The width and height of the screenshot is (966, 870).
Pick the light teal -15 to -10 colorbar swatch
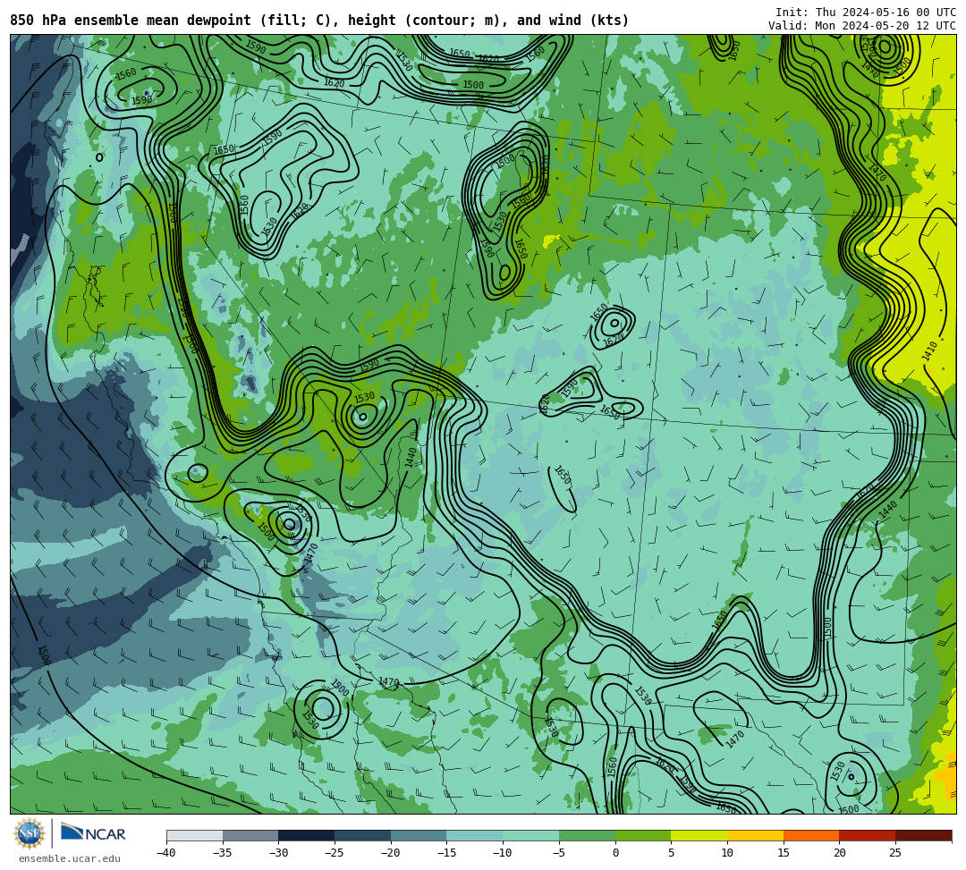[475, 835]
